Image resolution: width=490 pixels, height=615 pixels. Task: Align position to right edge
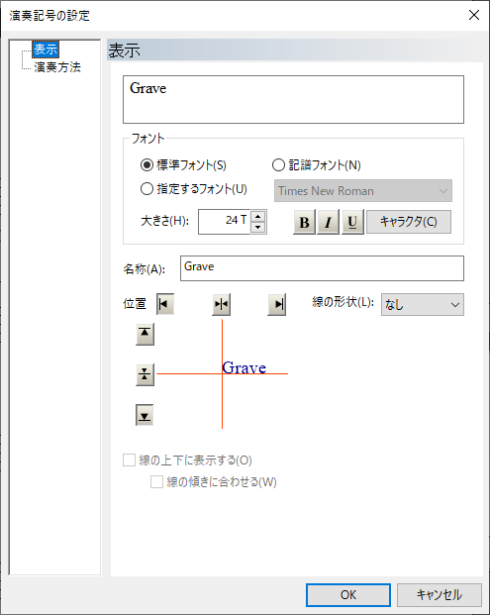coord(277,304)
